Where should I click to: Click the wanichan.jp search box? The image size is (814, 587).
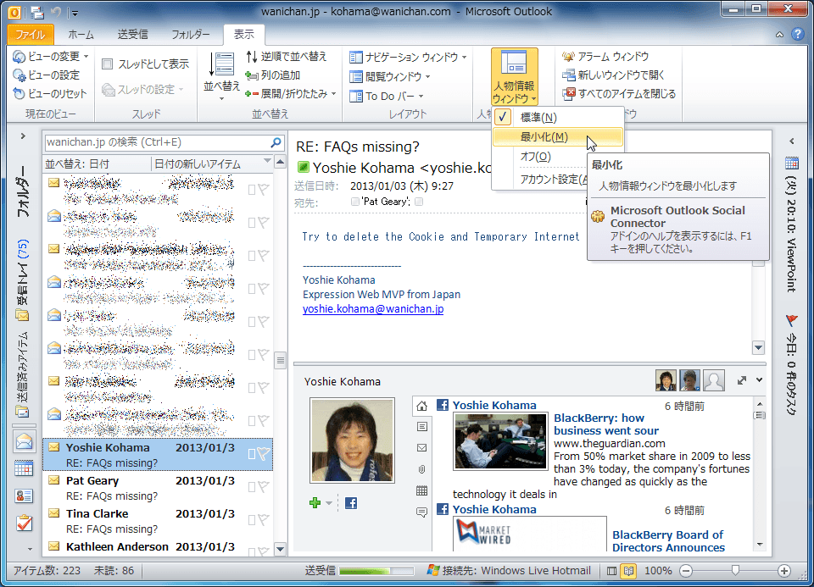(x=157, y=142)
